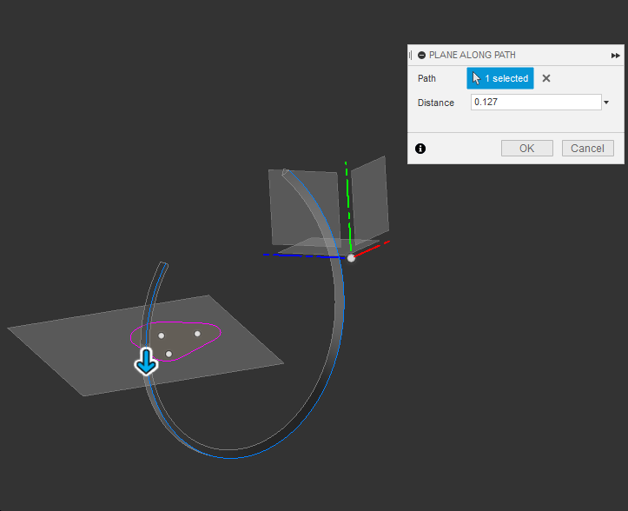This screenshot has width=628, height=511.
Task: Expand dialog with the double-arrow icon
Action: click(x=615, y=56)
